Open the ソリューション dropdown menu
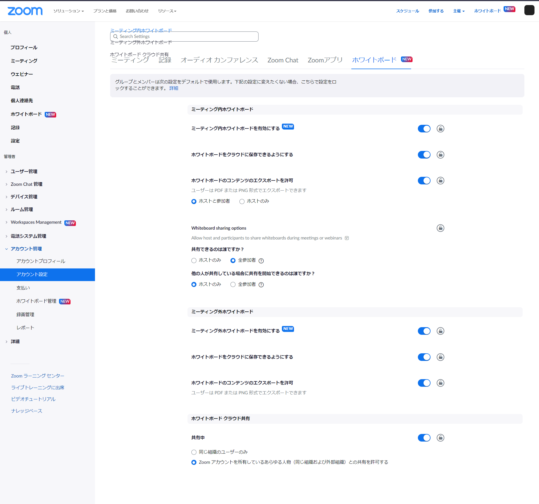Viewport: 539px width, 504px height. tap(69, 11)
